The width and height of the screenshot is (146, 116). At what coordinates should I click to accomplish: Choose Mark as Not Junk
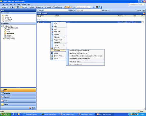85,61
